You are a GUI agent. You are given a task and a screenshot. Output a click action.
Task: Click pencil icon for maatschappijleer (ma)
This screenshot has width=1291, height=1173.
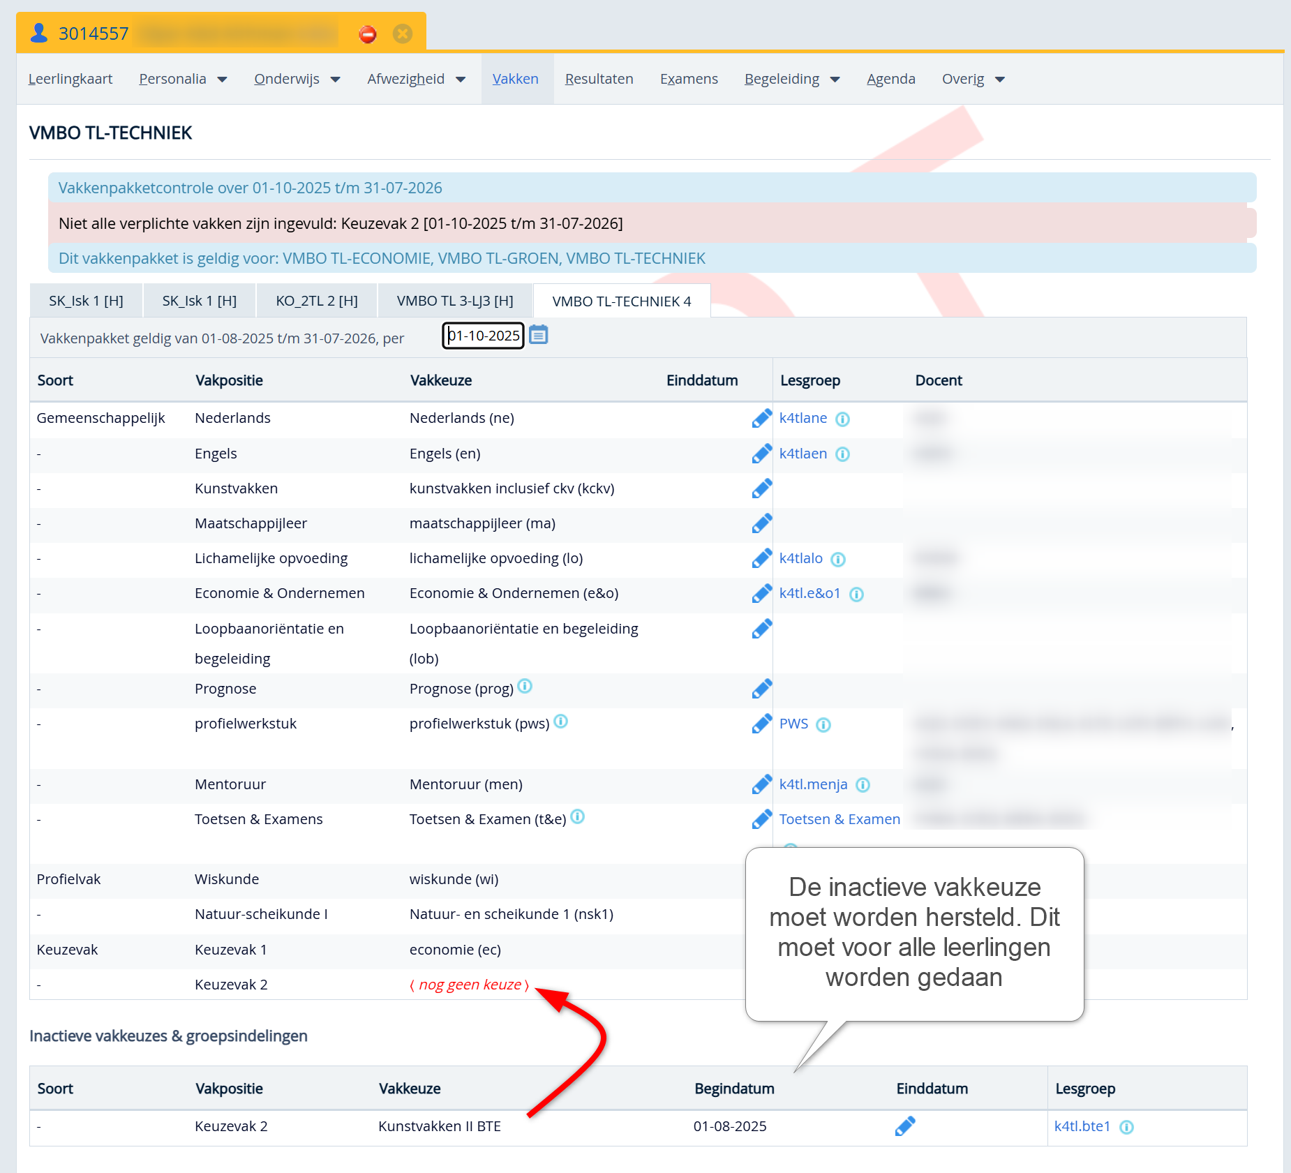pyautogui.click(x=761, y=524)
